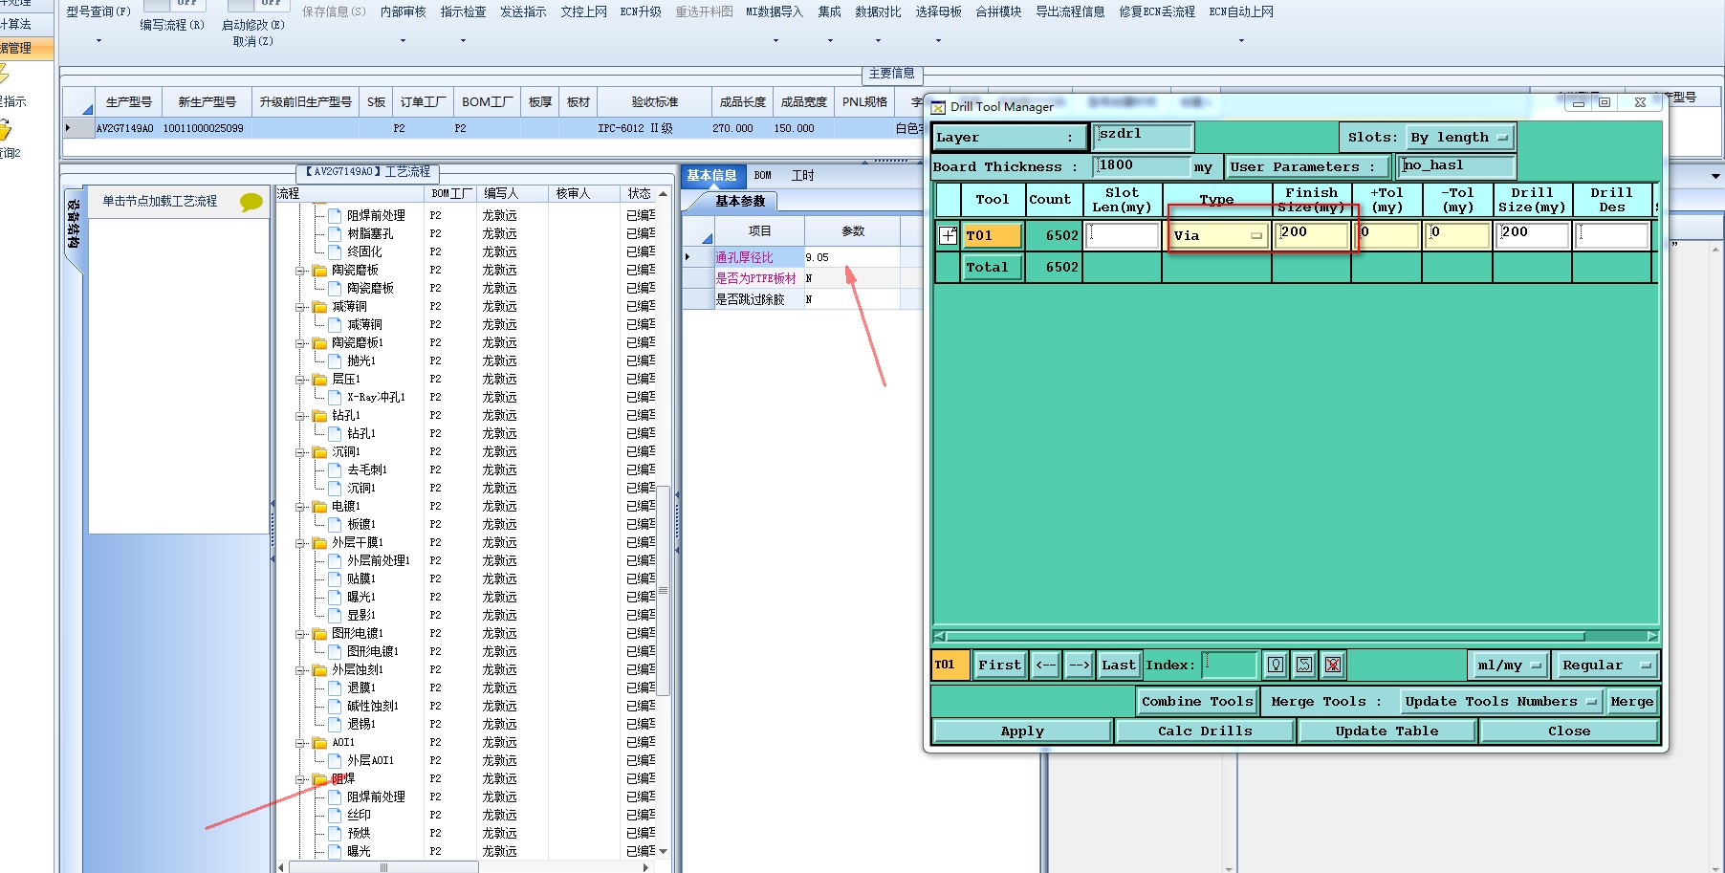Collapse the 层压1 tree node
The height and width of the screenshot is (873, 1725).
(299, 380)
